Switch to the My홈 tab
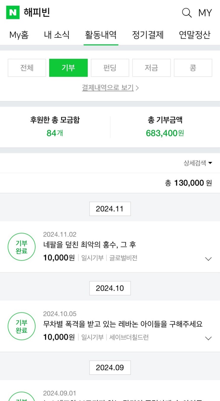This screenshot has height=401, width=220. [19, 35]
